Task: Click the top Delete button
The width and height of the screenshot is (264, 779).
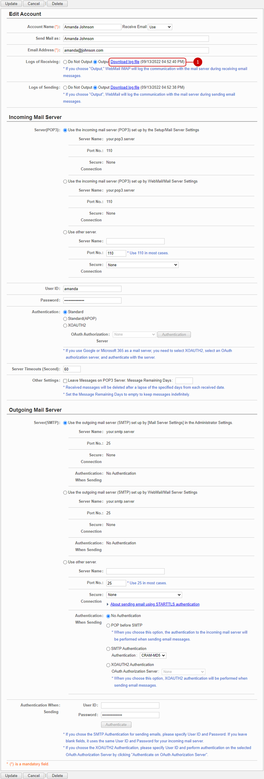Action: point(57,4)
